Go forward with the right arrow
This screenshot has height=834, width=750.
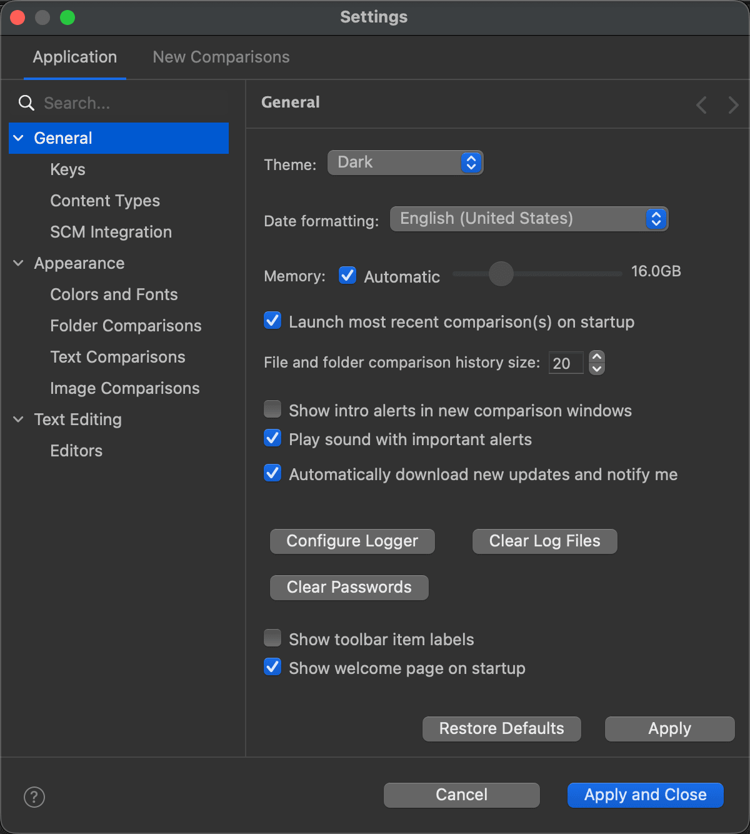(x=733, y=104)
